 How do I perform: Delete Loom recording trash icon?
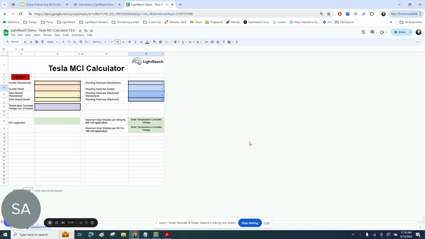tap(92, 223)
